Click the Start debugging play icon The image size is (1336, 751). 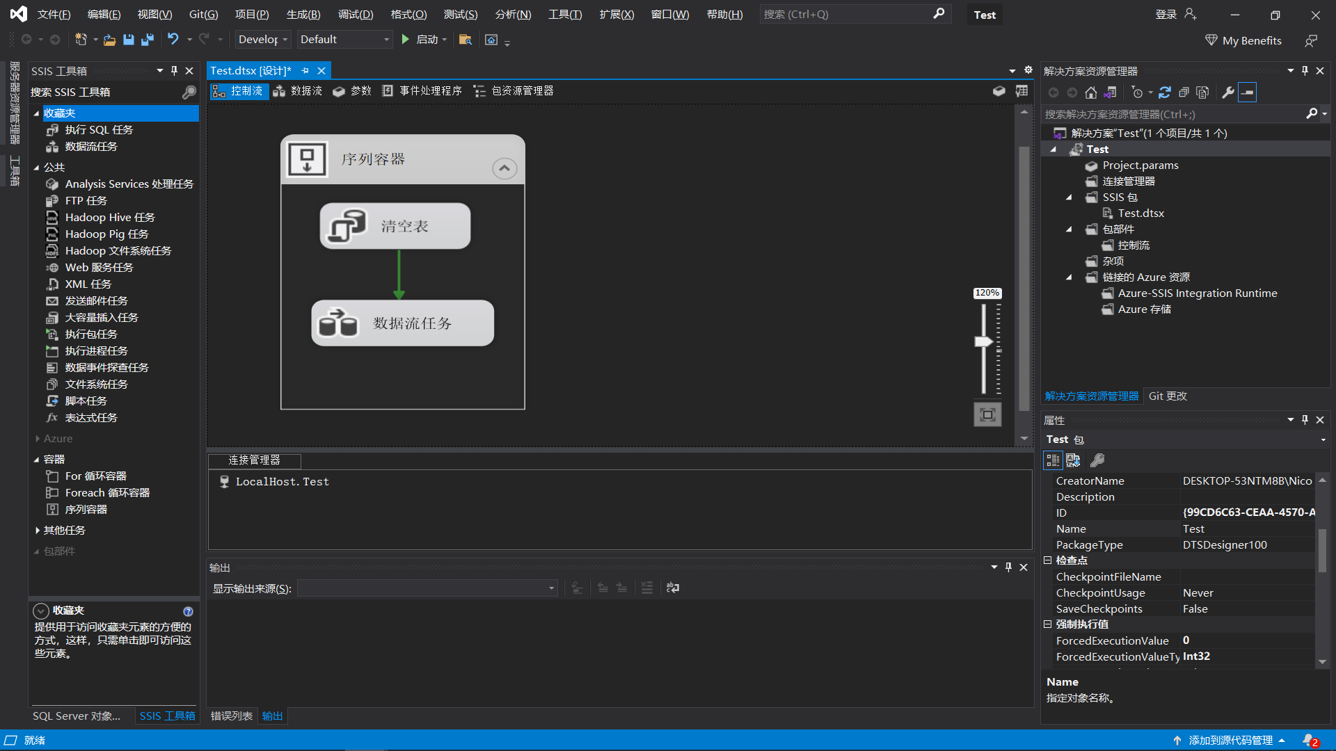[x=406, y=40]
